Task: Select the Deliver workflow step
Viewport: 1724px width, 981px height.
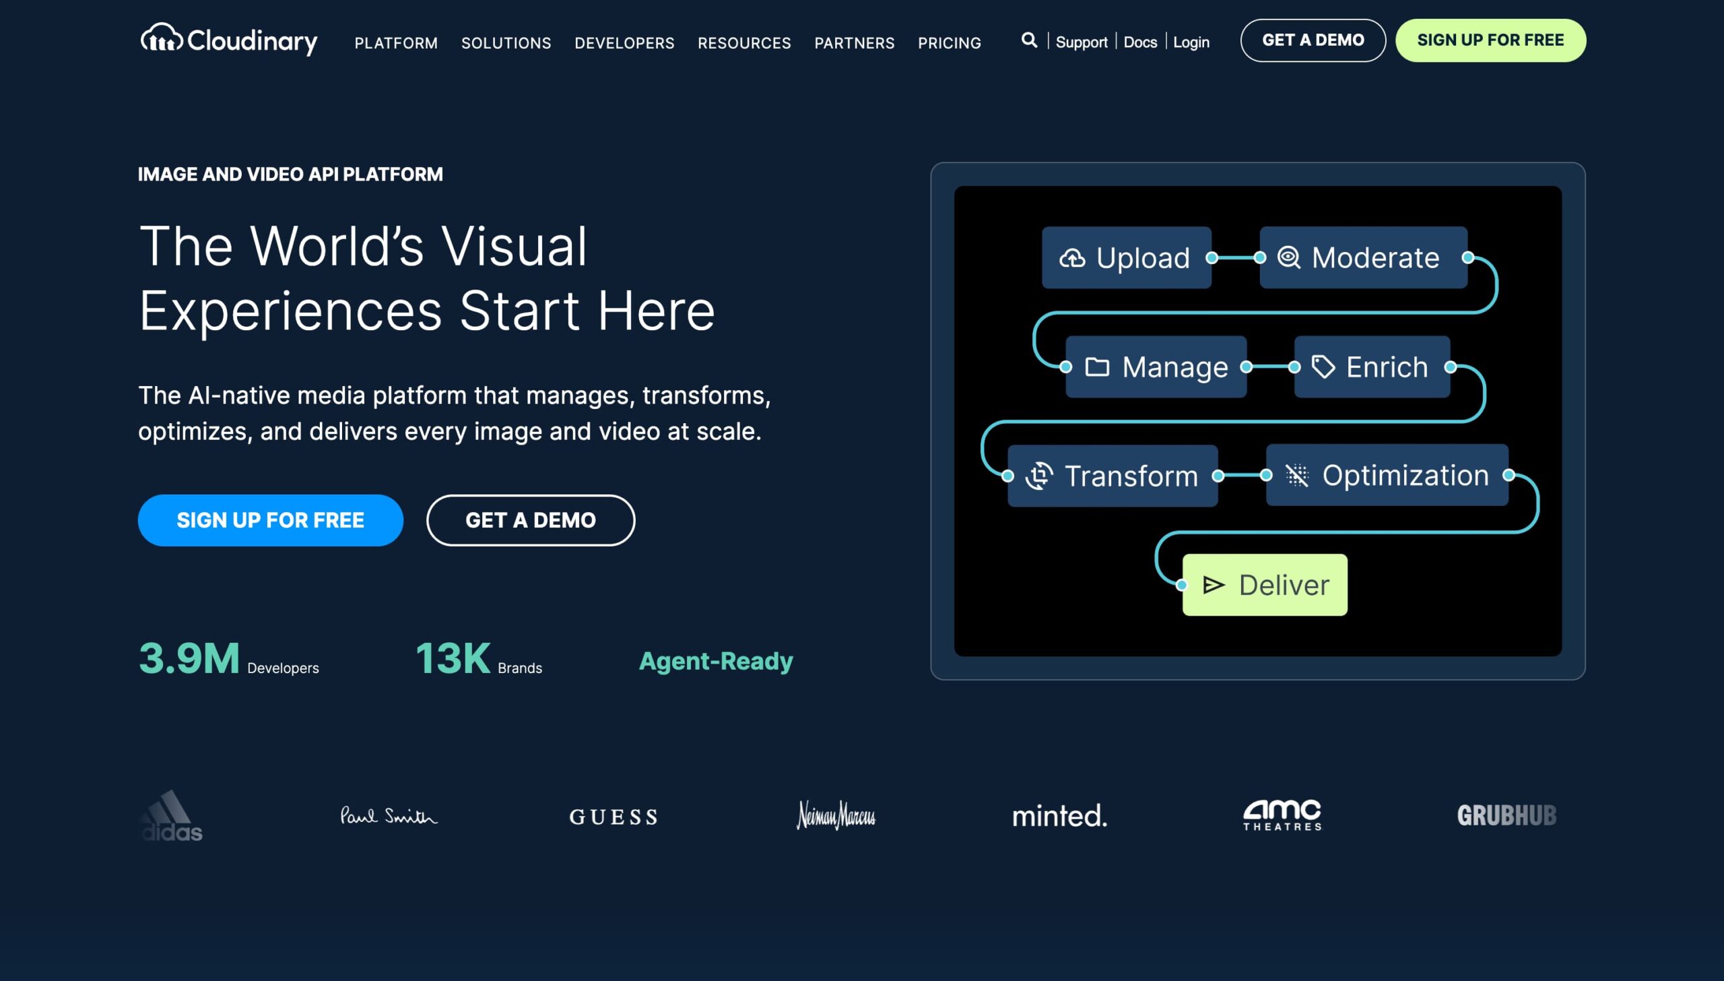Action: point(1265,585)
